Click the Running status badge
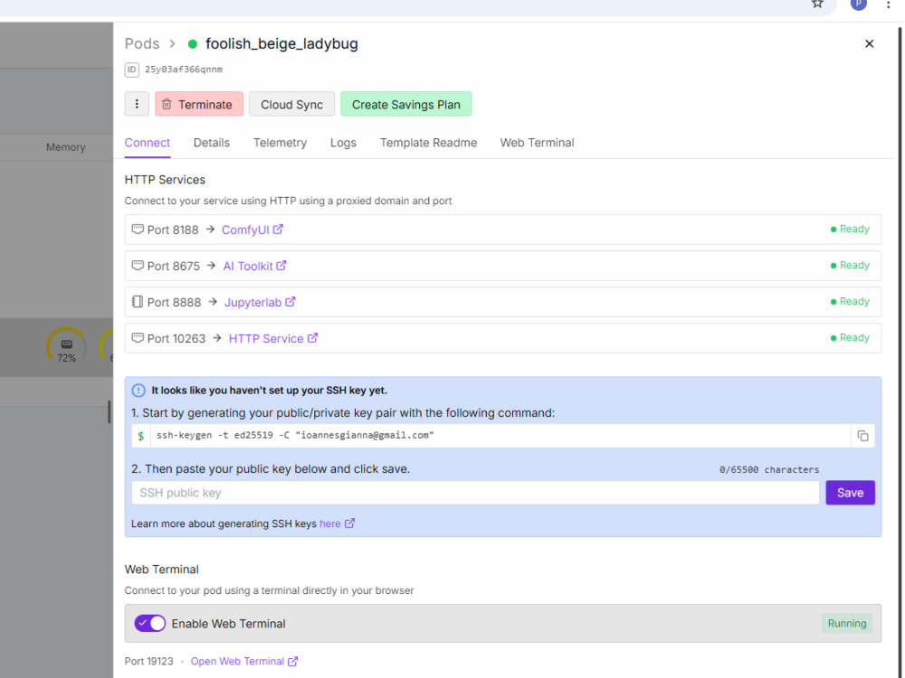 pyautogui.click(x=847, y=623)
